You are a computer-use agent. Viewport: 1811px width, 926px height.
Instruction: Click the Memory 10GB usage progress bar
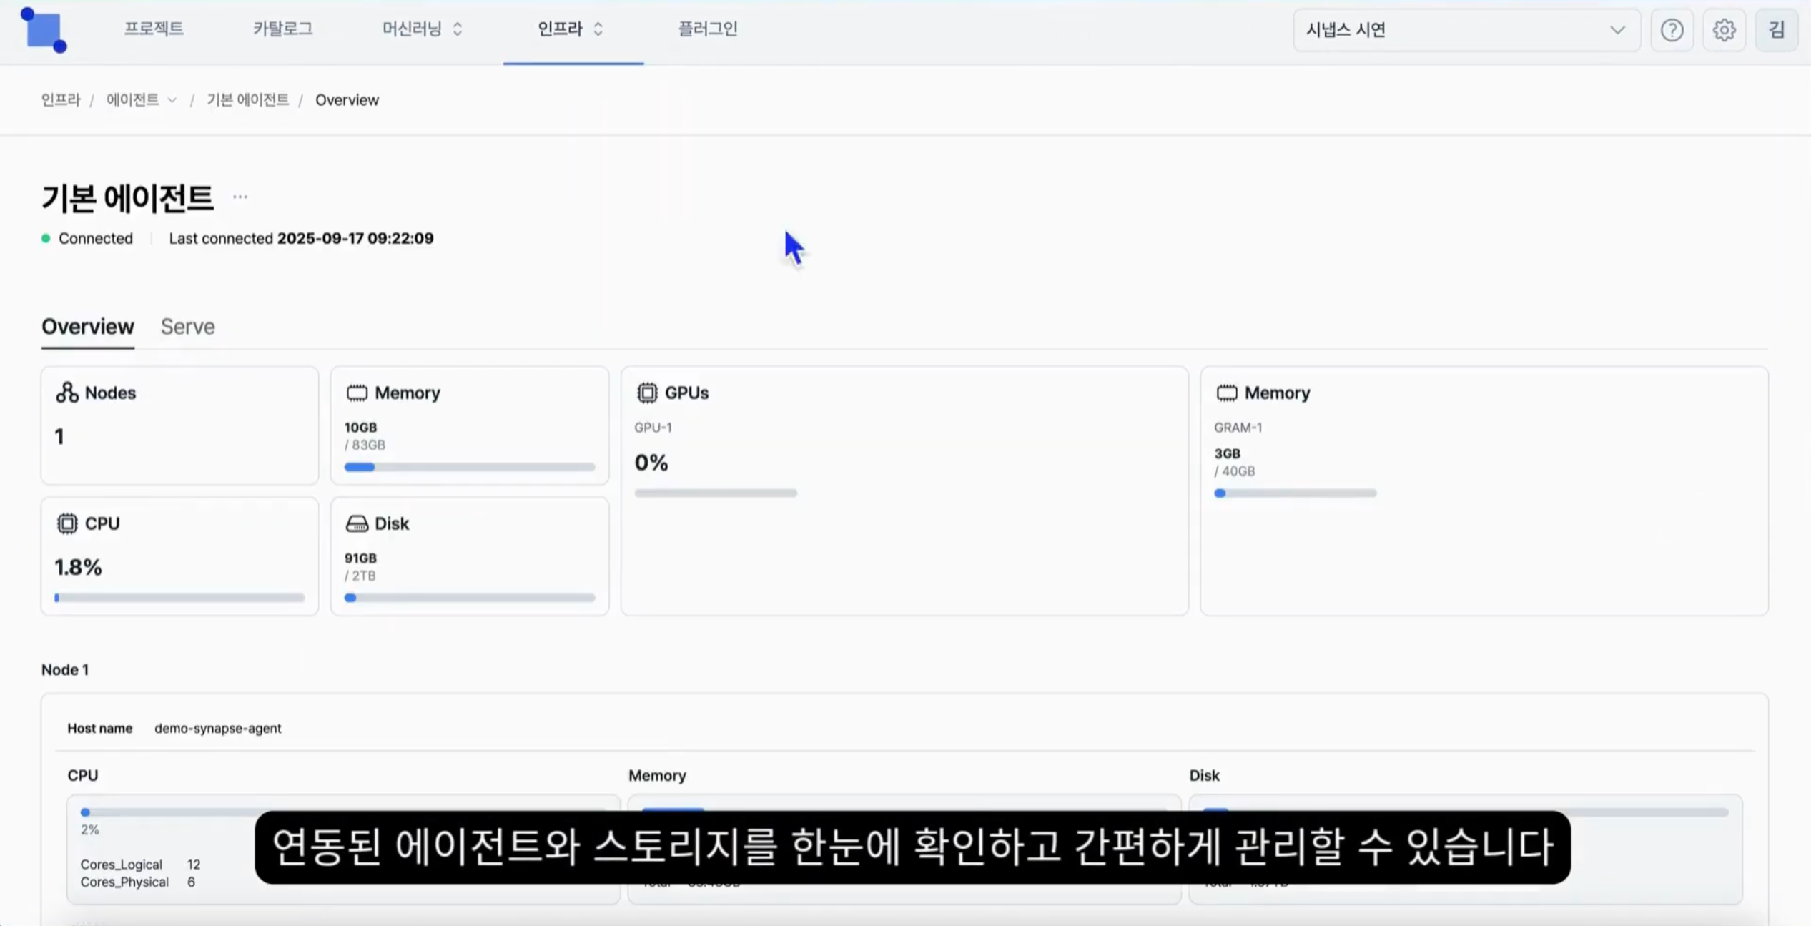tap(469, 467)
